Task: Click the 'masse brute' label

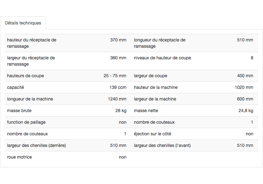Action: 19,111
